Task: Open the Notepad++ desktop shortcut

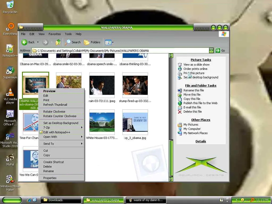Action: pyautogui.click(x=10, y=51)
